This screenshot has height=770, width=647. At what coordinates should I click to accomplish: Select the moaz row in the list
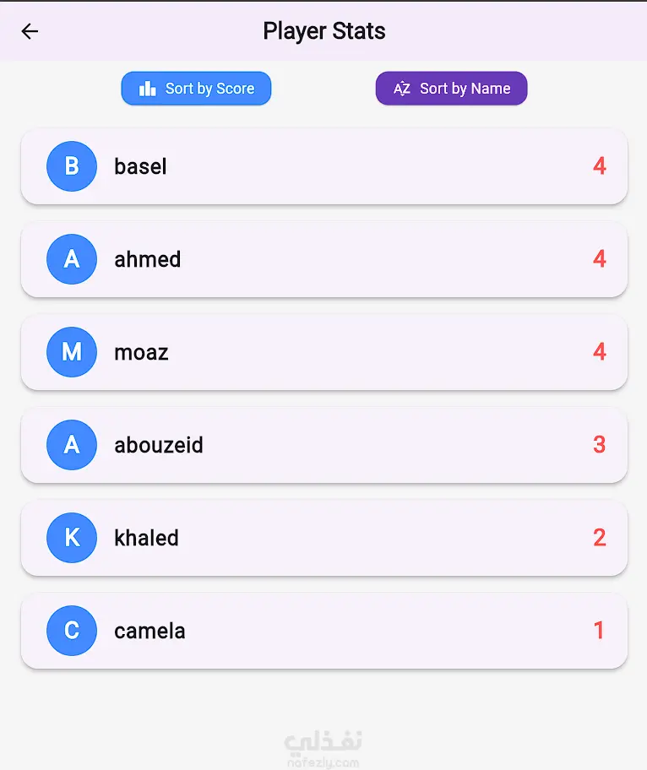tap(323, 352)
